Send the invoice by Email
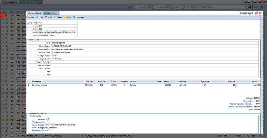This screenshot has height=138, width=267. tap(67, 17)
